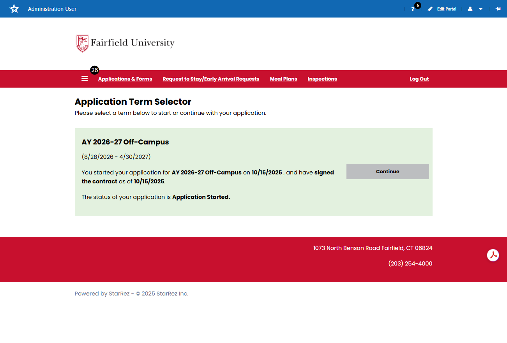Expand the user account dropdown arrow
The width and height of the screenshot is (507, 343).
click(x=481, y=9)
